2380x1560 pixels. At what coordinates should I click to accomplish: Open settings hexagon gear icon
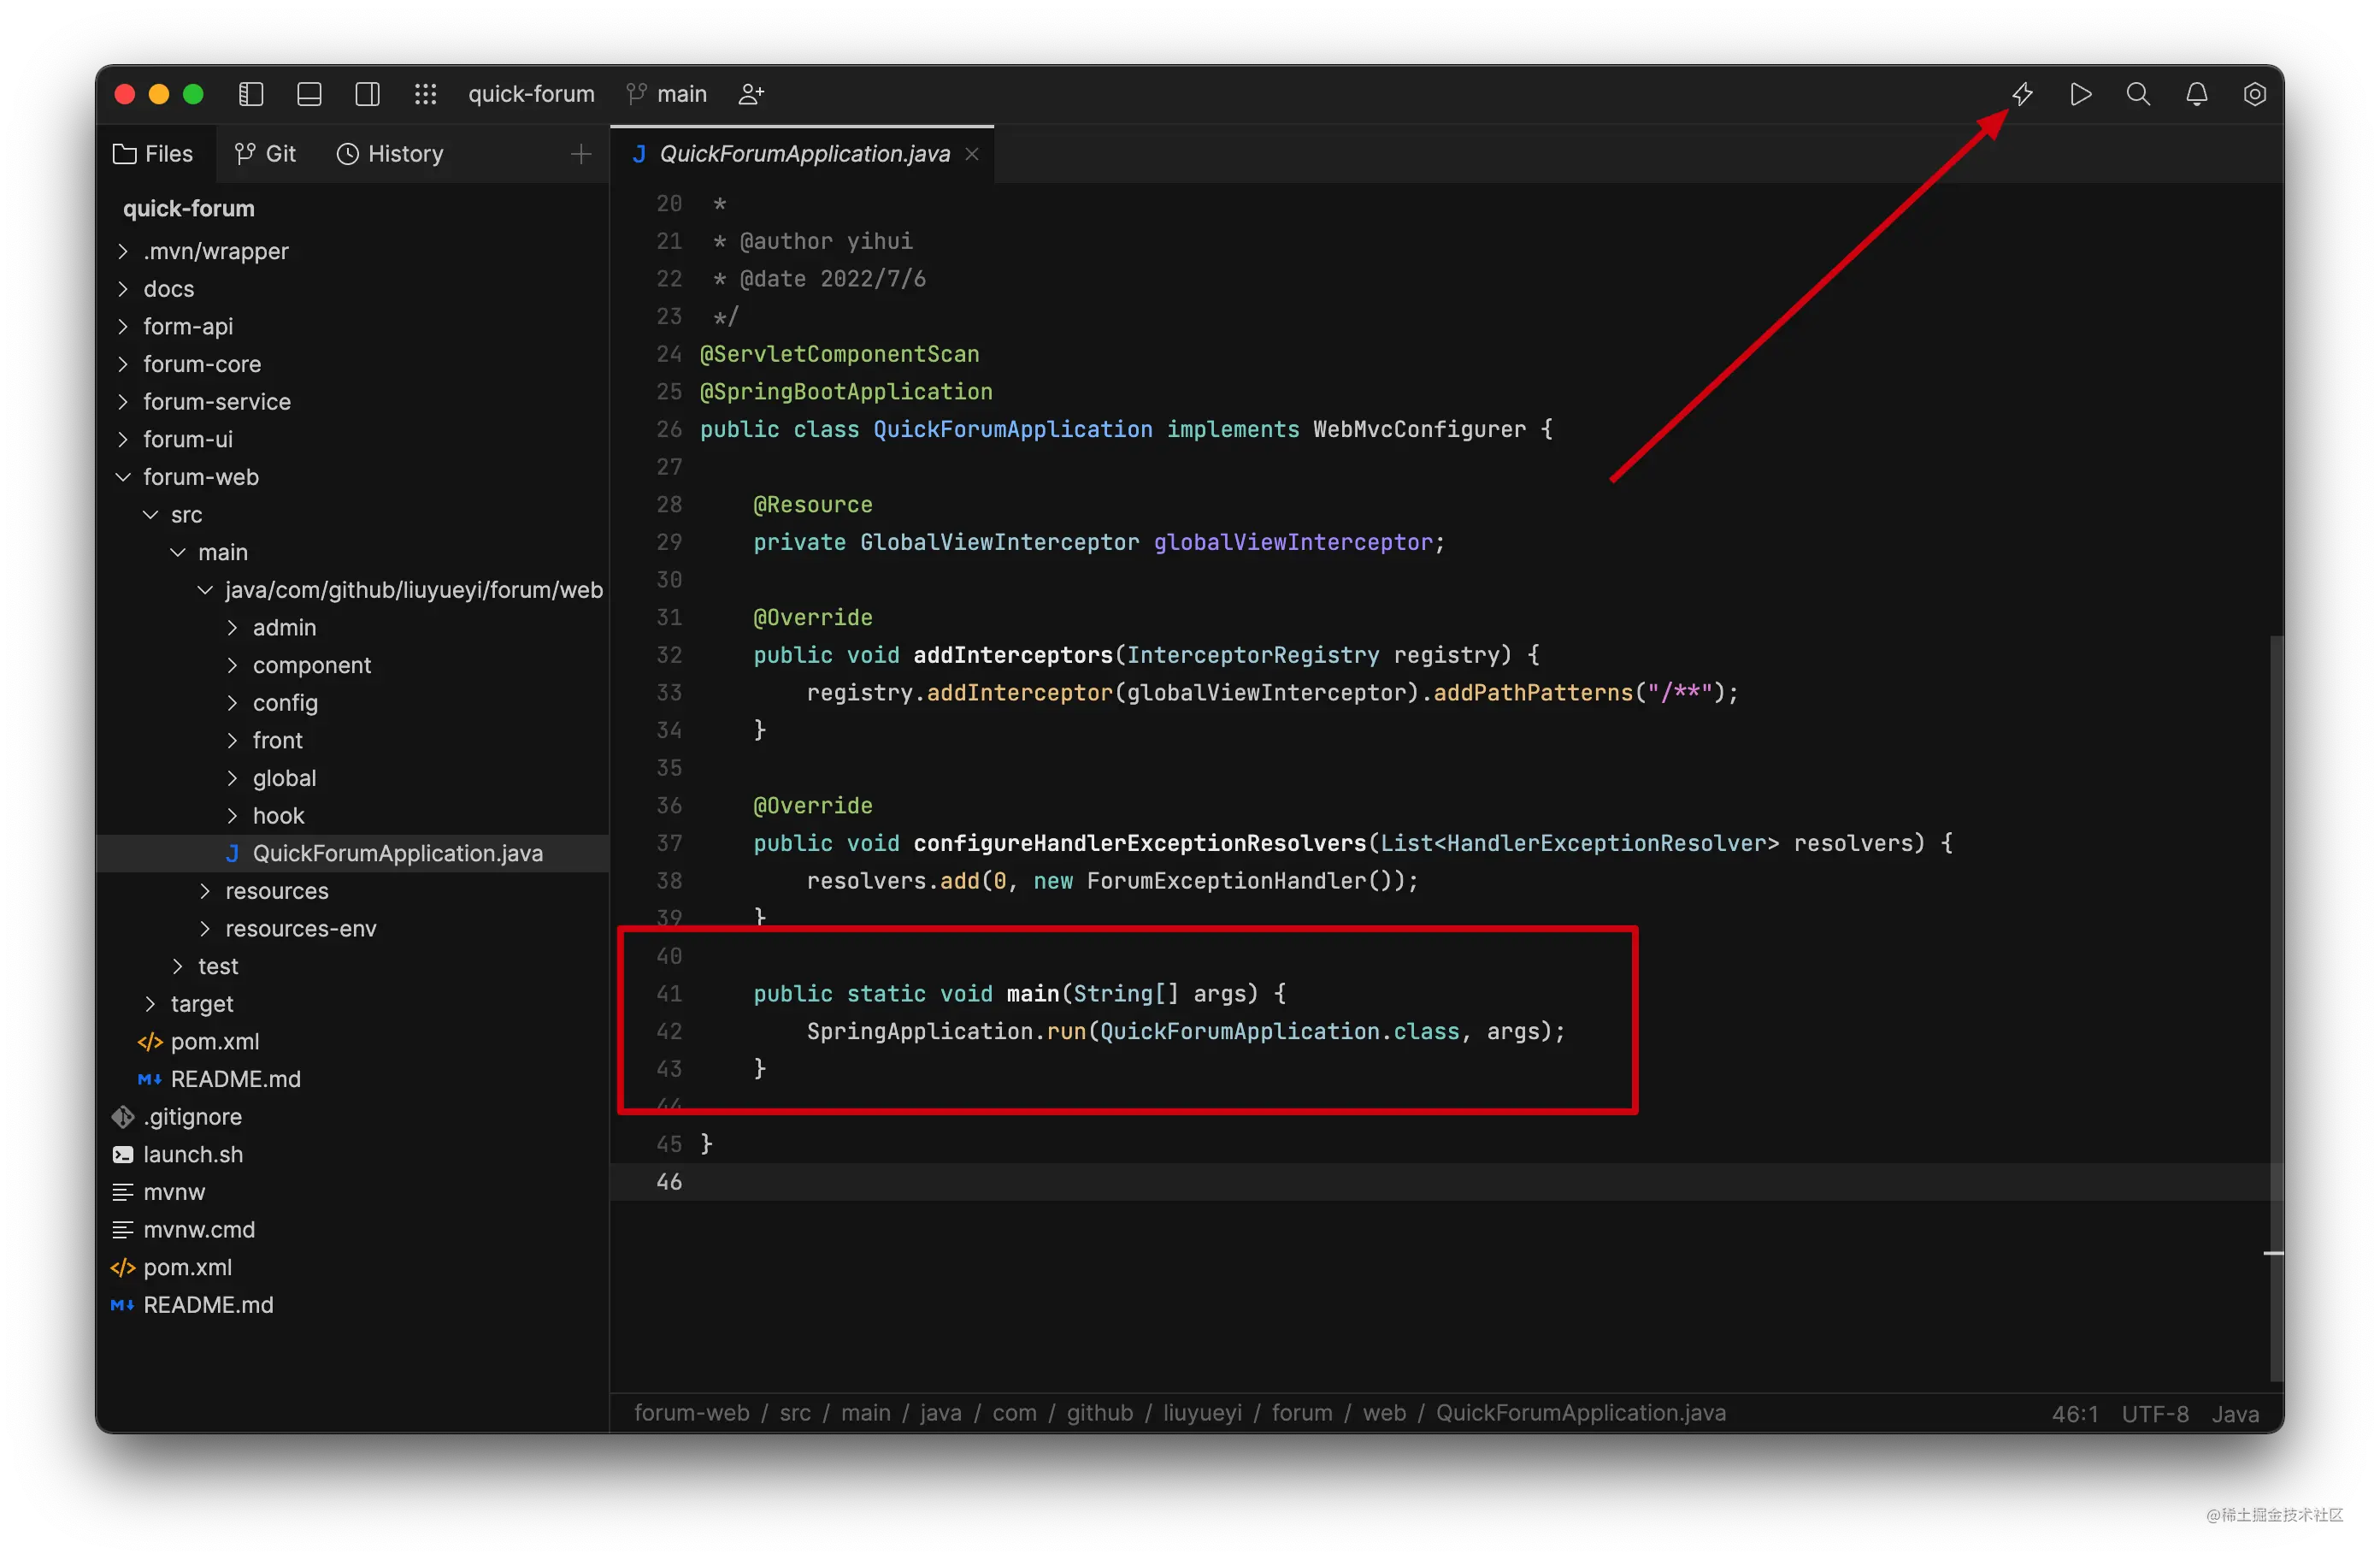pyautogui.click(x=2254, y=94)
